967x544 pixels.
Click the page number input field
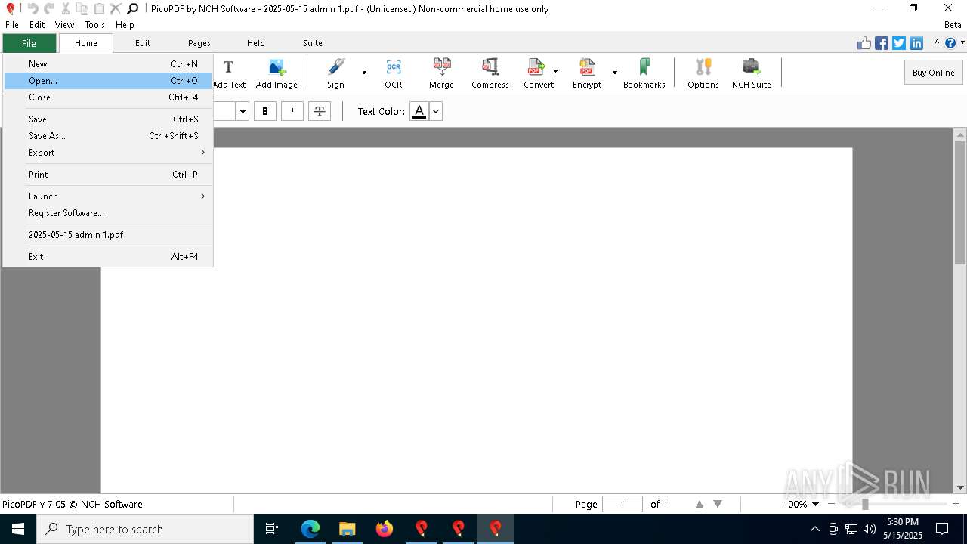[623, 504]
